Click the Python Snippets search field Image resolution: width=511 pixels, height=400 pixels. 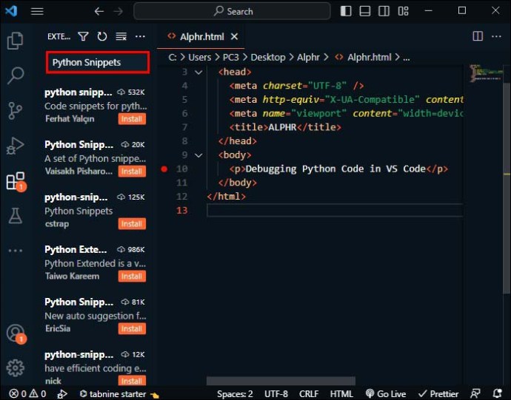tap(98, 62)
